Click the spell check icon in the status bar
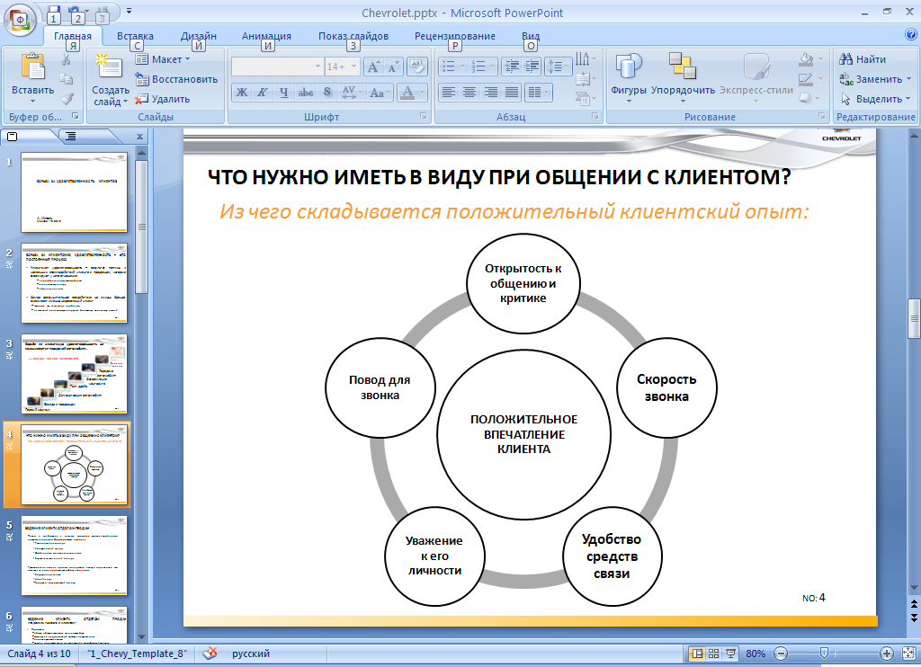Screen dimensions: 921x667 [x=210, y=654]
